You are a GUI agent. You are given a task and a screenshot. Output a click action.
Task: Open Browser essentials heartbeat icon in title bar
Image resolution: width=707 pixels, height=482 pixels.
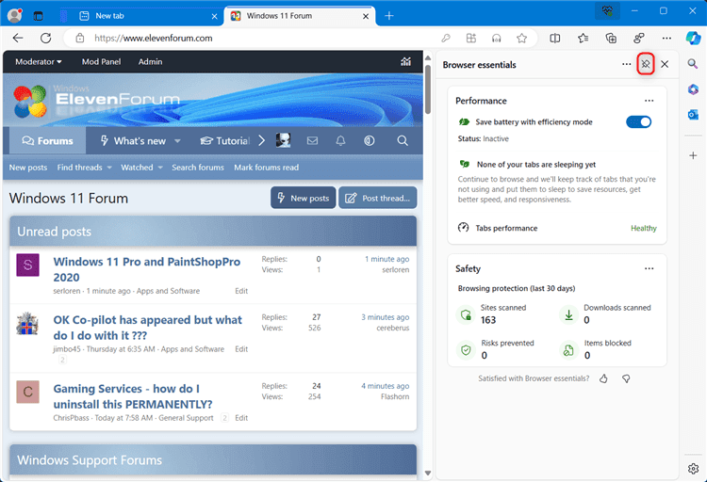pos(607,10)
